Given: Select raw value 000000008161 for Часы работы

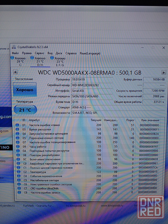Looking at the screenshot, I should pos(149,146).
